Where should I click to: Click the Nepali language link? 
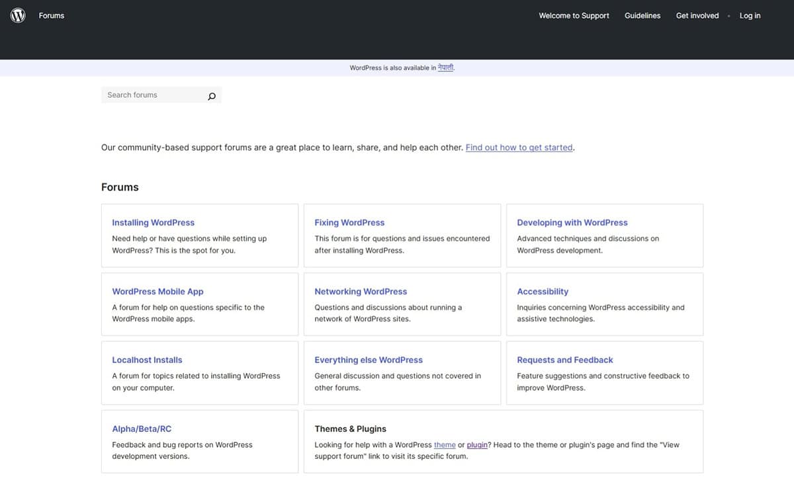446,67
